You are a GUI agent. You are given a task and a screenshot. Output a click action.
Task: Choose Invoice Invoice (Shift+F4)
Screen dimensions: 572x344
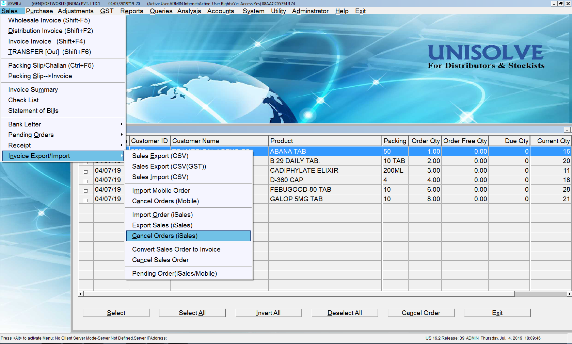[x=63, y=41]
